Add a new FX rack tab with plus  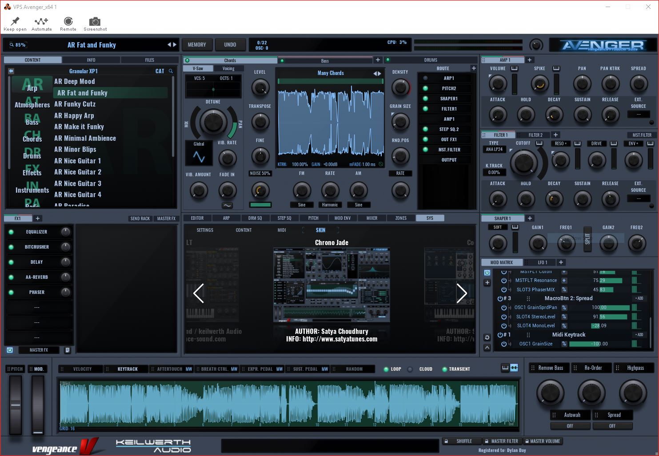click(38, 218)
